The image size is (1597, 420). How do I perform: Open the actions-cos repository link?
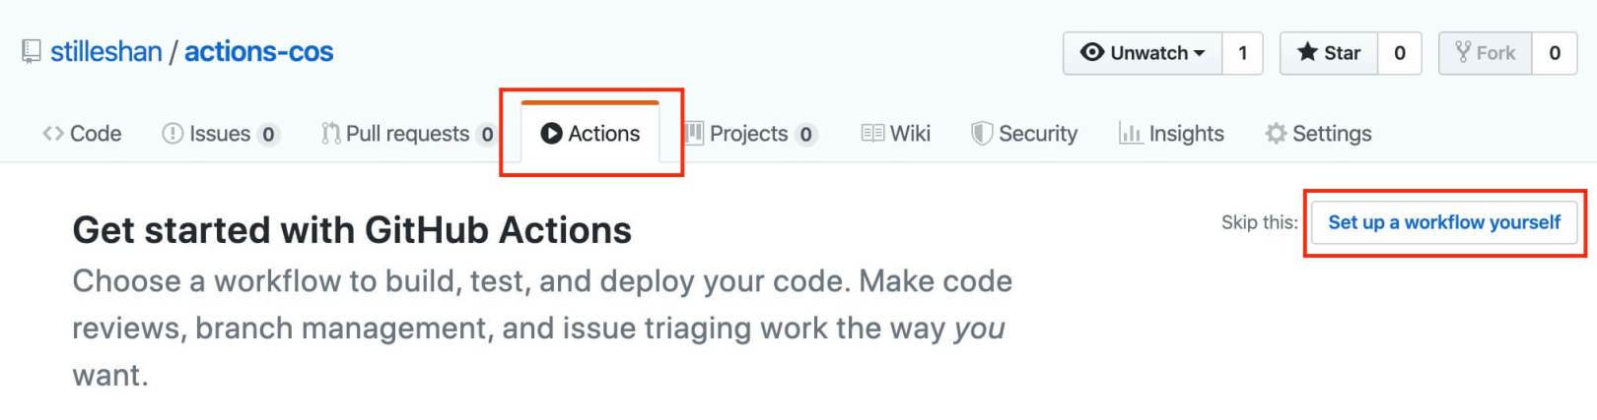tap(259, 51)
